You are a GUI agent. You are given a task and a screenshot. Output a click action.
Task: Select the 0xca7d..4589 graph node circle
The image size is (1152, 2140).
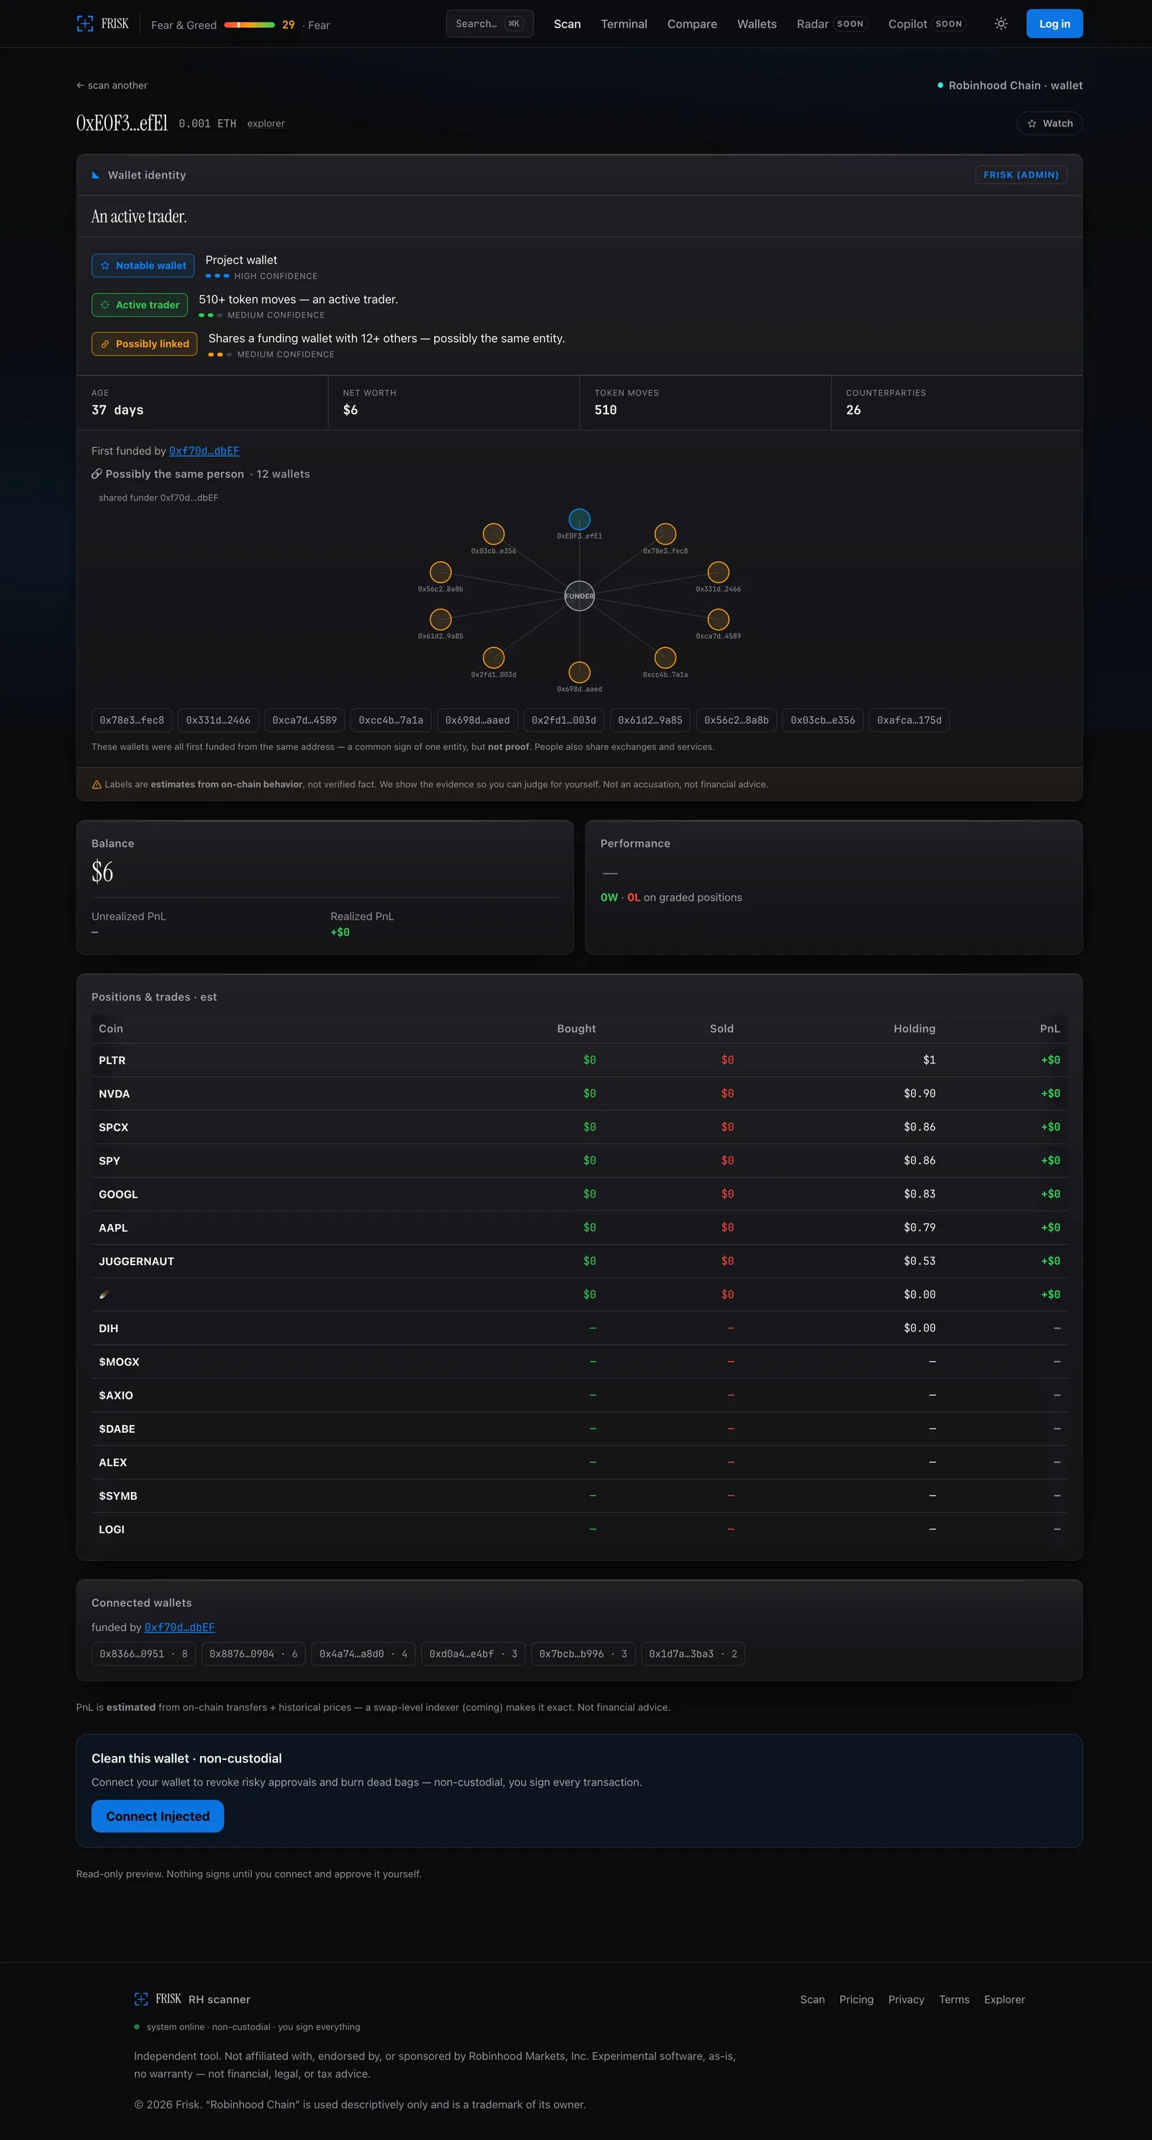pos(719,619)
